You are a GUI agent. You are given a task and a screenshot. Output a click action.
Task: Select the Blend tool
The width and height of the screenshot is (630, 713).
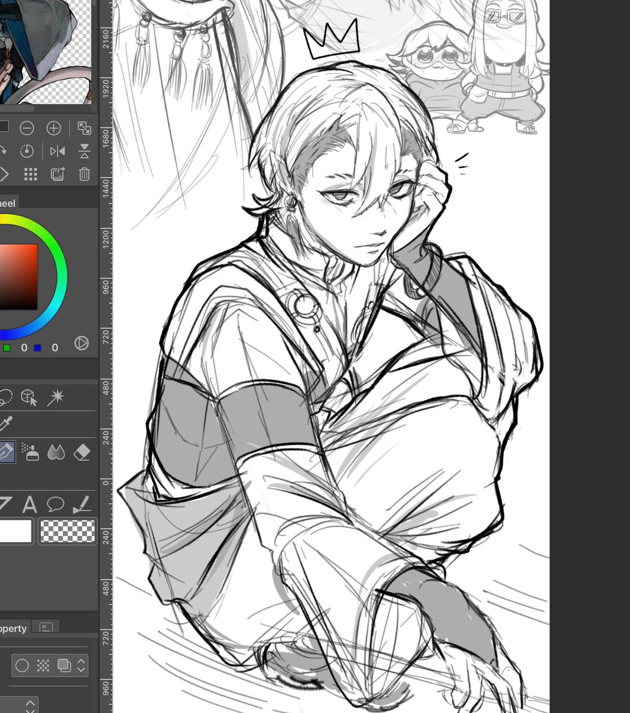pyautogui.click(x=56, y=452)
